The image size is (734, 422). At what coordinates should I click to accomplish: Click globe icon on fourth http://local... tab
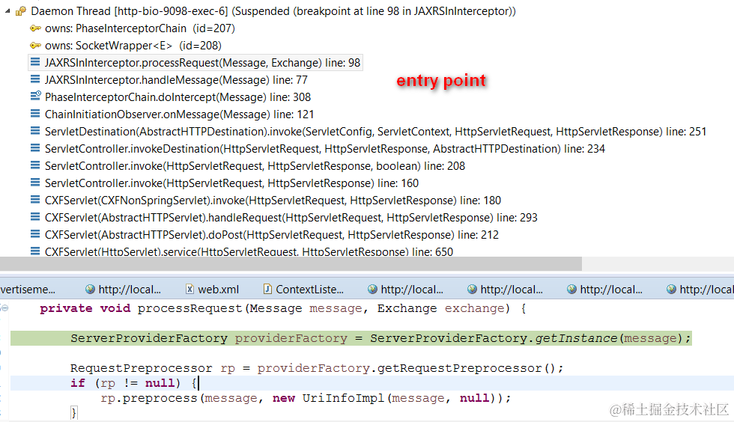pyautogui.click(x=571, y=289)
